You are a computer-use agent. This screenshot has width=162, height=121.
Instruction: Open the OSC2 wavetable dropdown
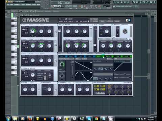click(x=32, y=39)
